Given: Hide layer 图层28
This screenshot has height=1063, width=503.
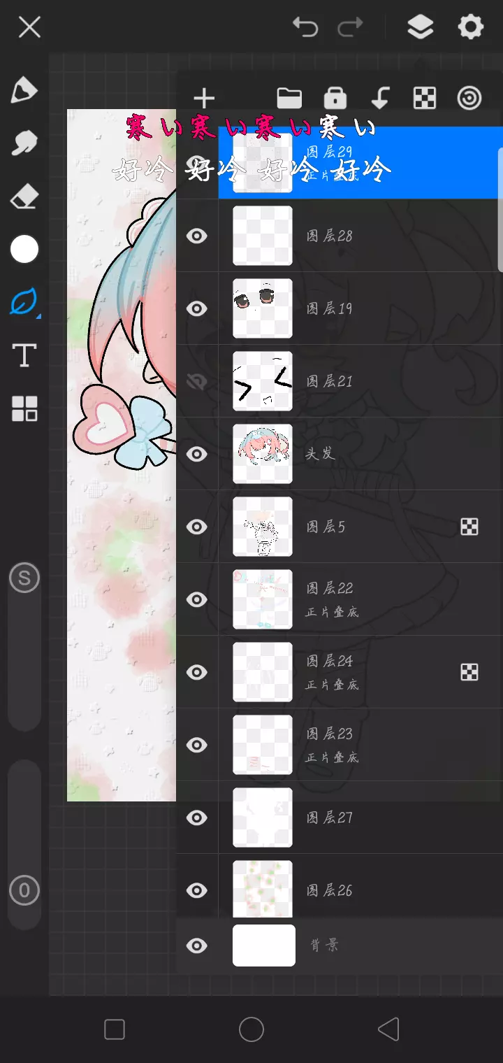Looking at the screenshot, I should 197,236.
